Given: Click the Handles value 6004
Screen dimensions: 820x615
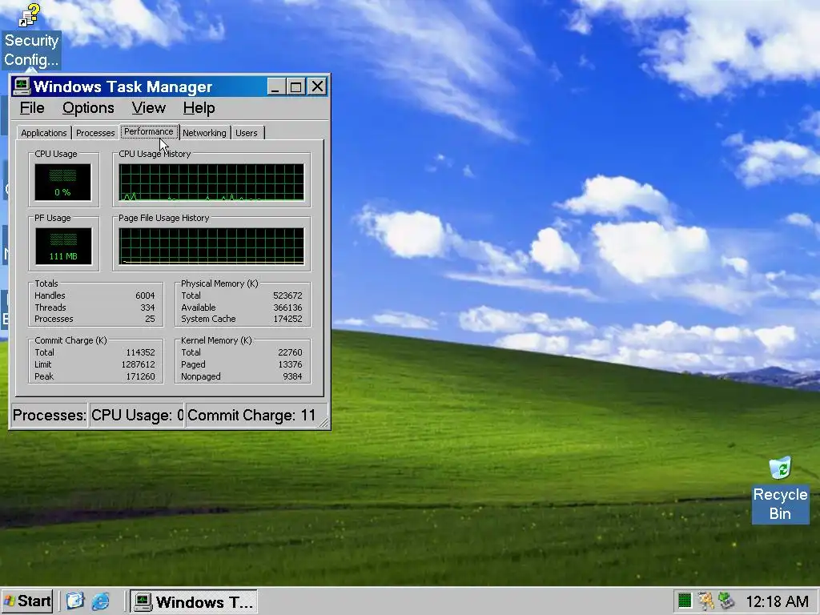Looking at the screenshot, I should [145, 295].
